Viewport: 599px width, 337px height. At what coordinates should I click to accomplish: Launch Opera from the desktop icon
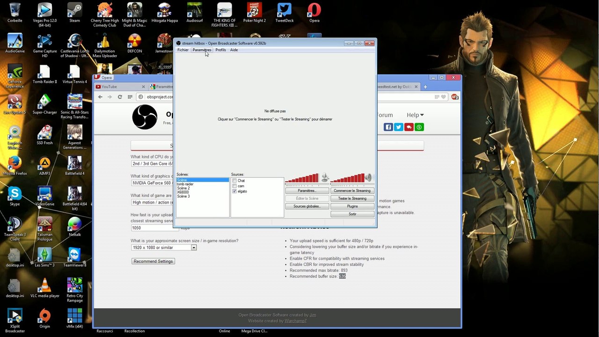(314, 13)
